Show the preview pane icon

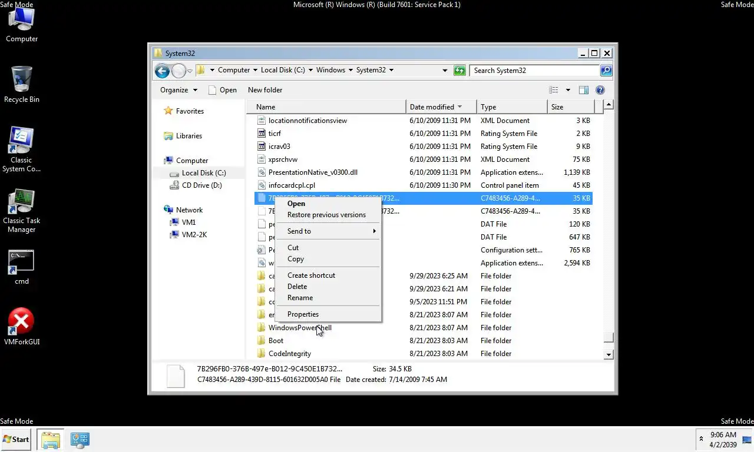[x=583, y=90]
